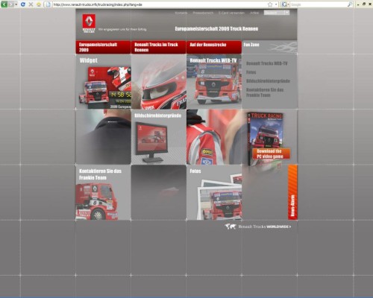The height and width of the screenshot is (298, 373).
Task: Click the world map icon beside Renault Trucks Worldwide
Action: [x=231, y=226]
